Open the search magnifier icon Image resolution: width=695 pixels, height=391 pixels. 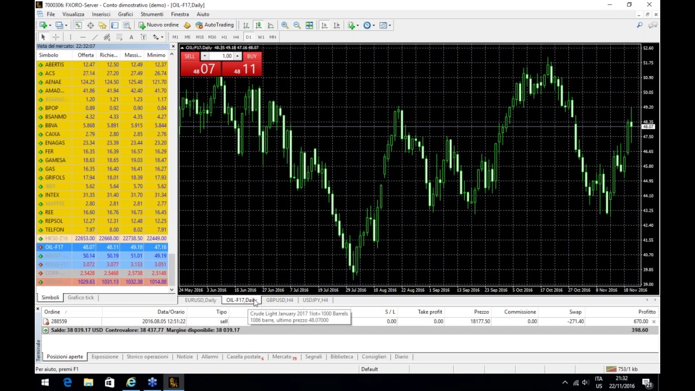640,25
